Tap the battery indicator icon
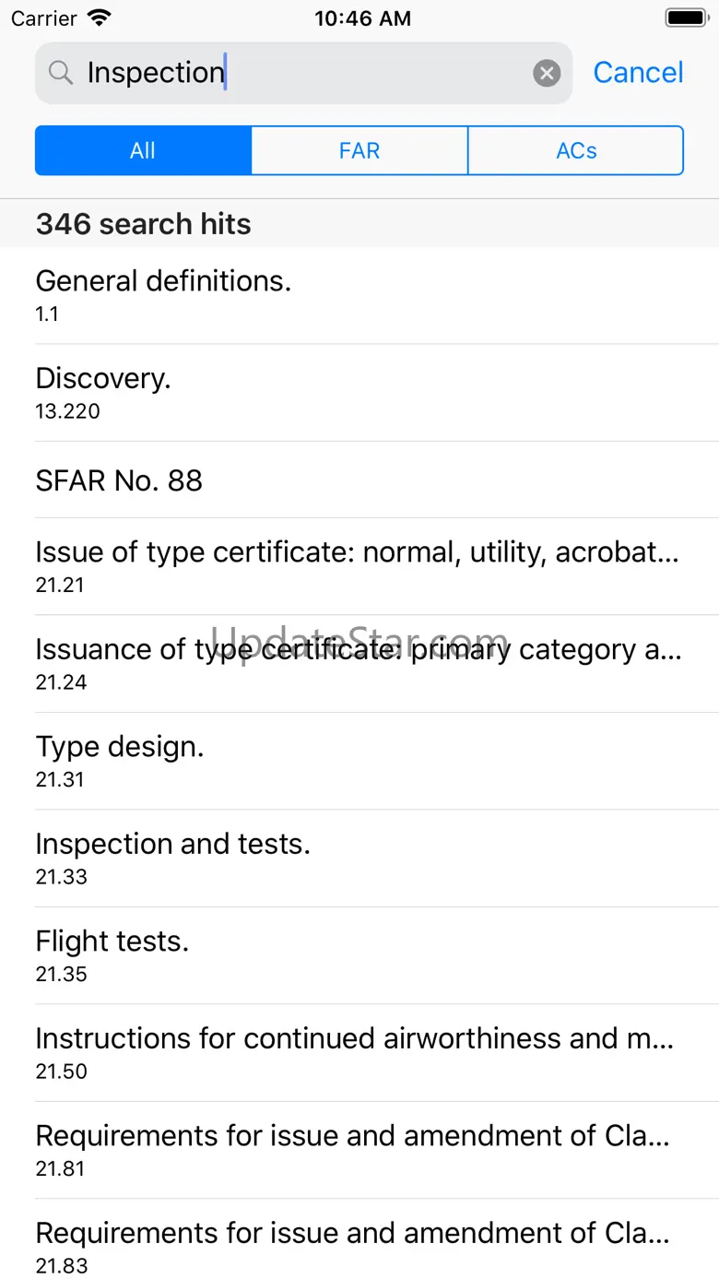Image resolution: width=719 pixels, height=1279 pixels. [x=685, y=18]
